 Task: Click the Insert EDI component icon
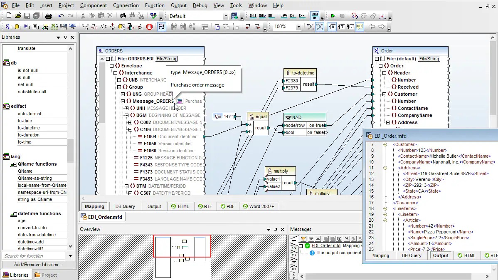tap(27, 27)
